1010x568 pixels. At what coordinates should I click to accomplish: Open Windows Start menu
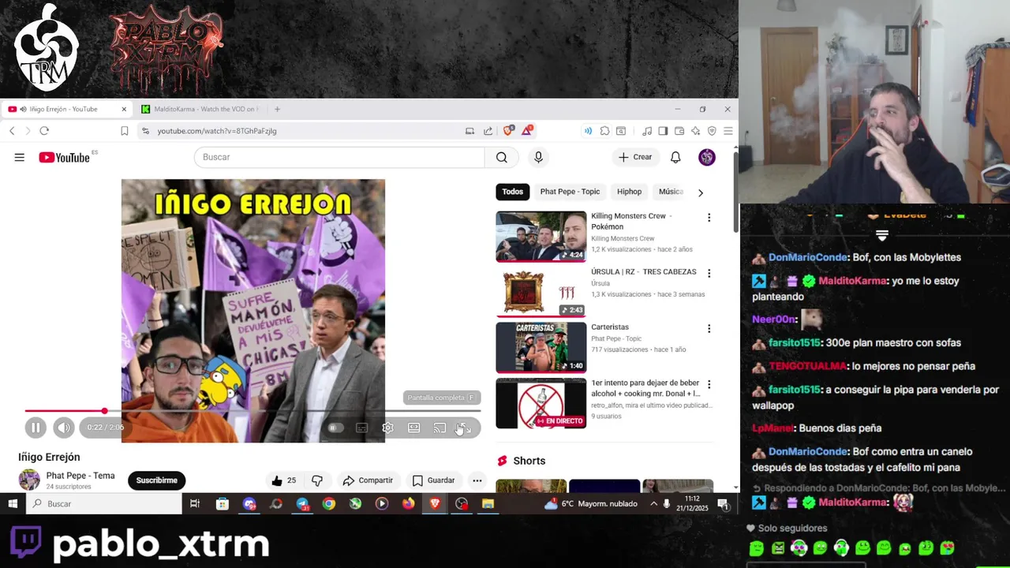pos(13,503)
